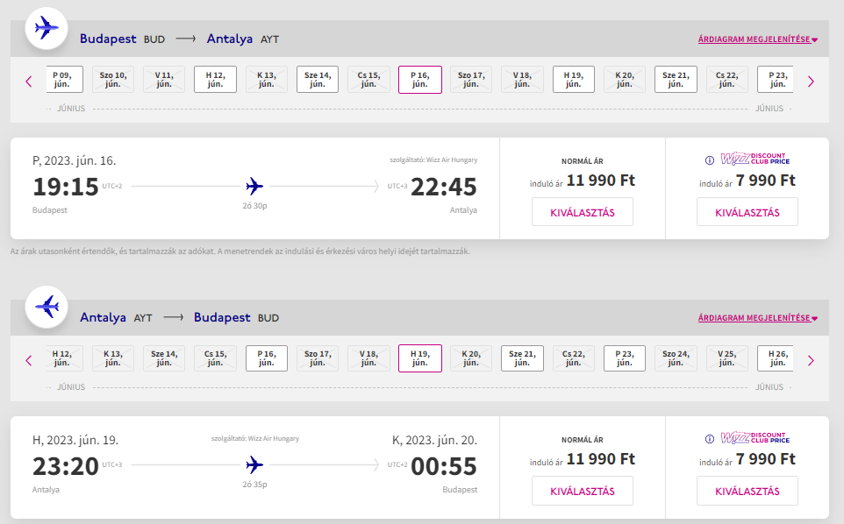Show previous outbound dates with left arrow
Viewport: 844px width, 524px height.
(29, 81)
